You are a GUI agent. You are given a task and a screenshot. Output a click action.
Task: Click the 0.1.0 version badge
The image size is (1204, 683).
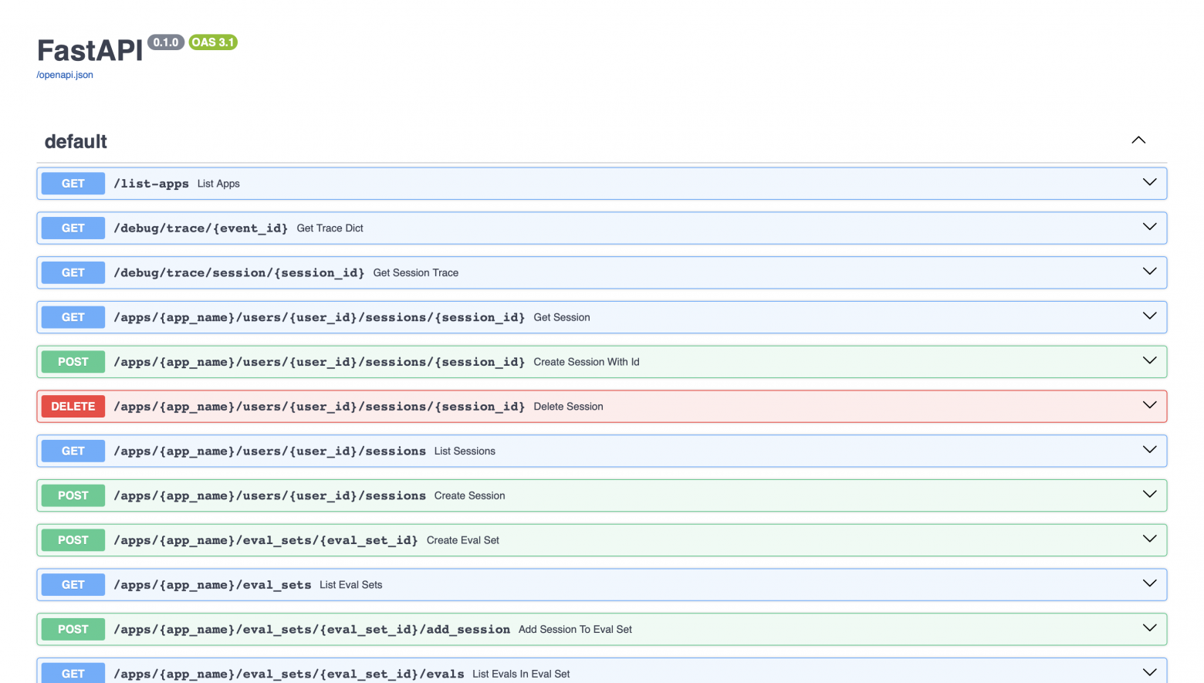coord(166,42)
